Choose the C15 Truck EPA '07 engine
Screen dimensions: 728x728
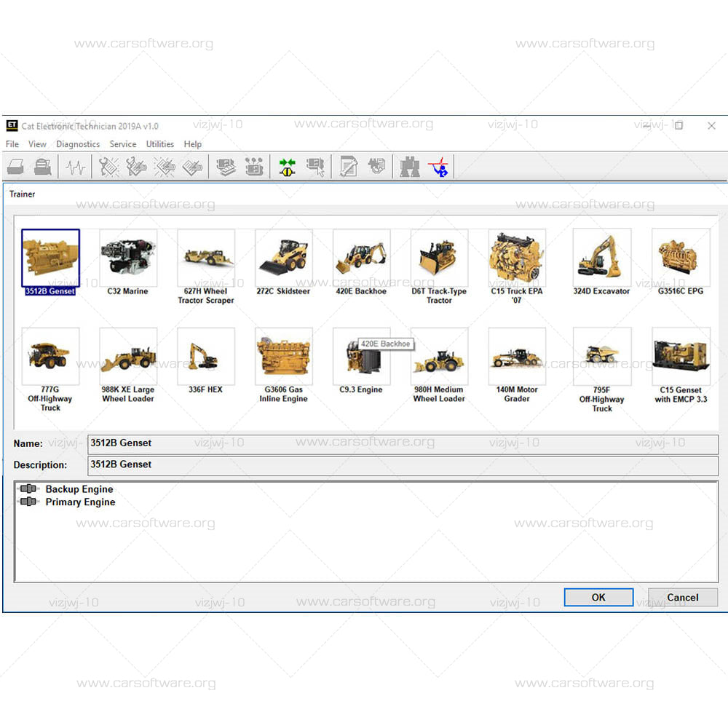point(517,258)
